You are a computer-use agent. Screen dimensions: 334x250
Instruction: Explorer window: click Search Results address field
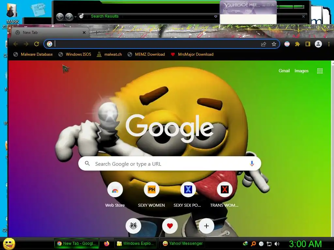point(148,16)
